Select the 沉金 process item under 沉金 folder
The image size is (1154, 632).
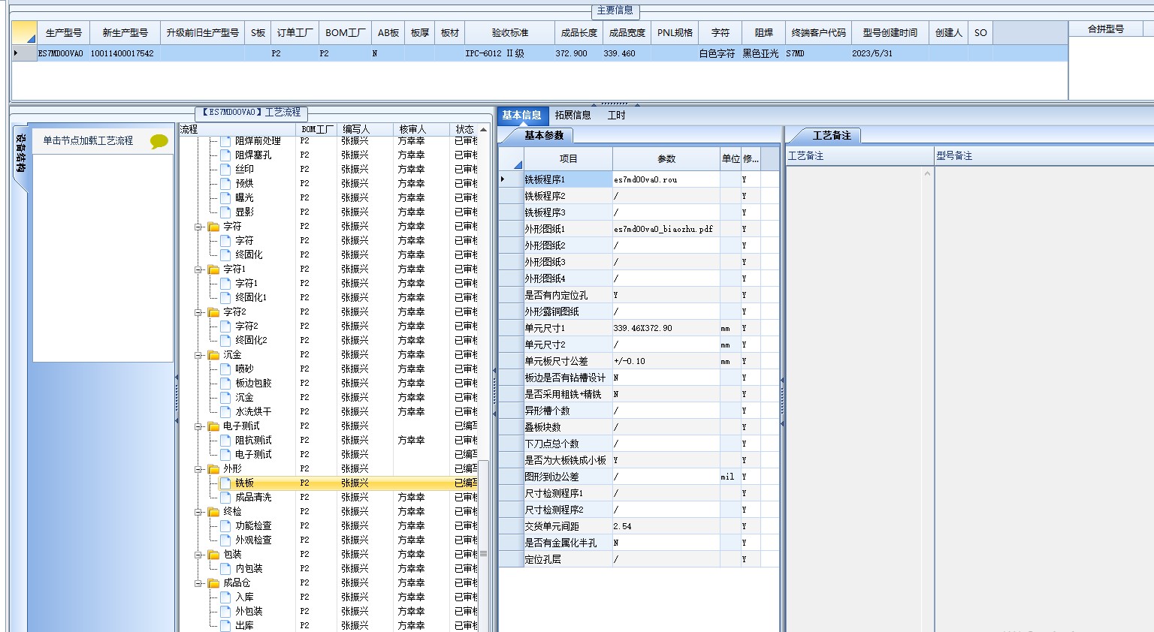point(244,398)
